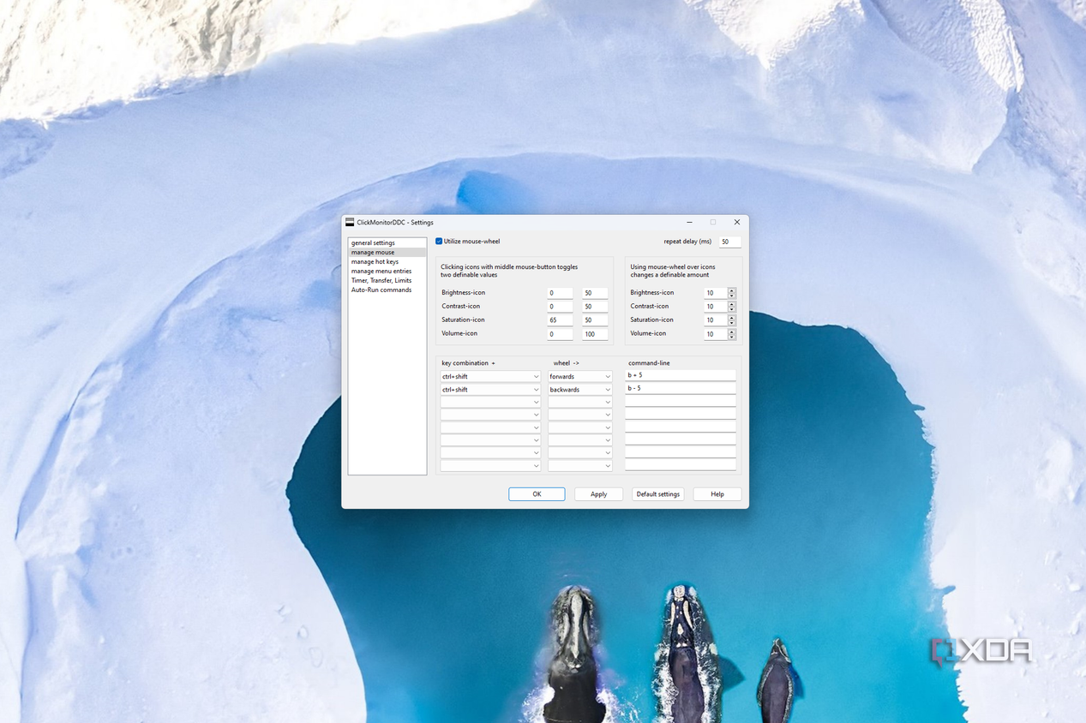Edit Contrast-icon second toggle value 50
This screenshot has width=1086, height=723.
(x=595, y=307)
